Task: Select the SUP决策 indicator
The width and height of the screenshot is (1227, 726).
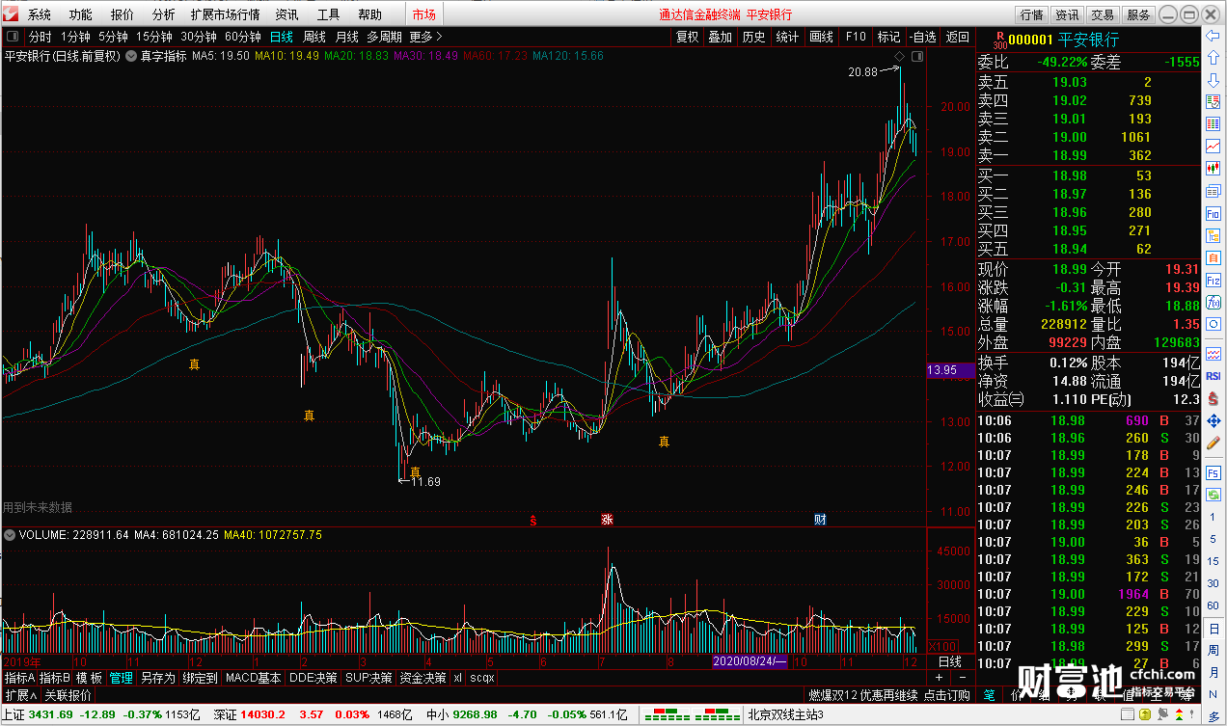Action: pos(368,678)
